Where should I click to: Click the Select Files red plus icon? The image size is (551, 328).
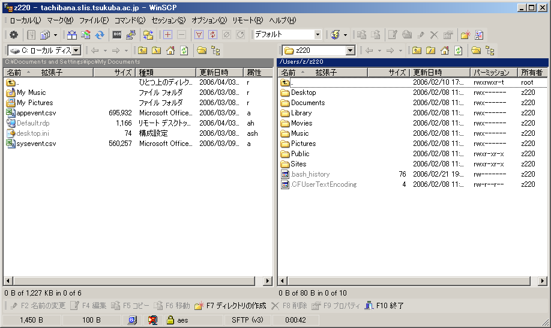167,35
